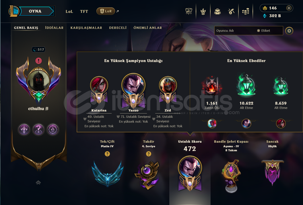The height and width of the screenshot is (205, 303).
Task: Click the question mark under Takdir
Action: point(148,154)
